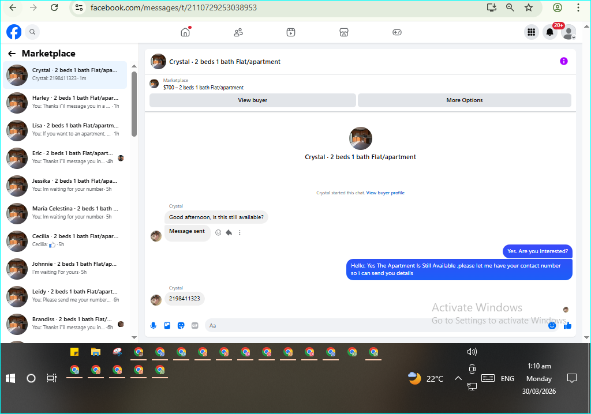Click the 'Yes. Are you interested?' message
Image resolution: width=591 pixels, height=414 pixels.
tap(537, 251)
